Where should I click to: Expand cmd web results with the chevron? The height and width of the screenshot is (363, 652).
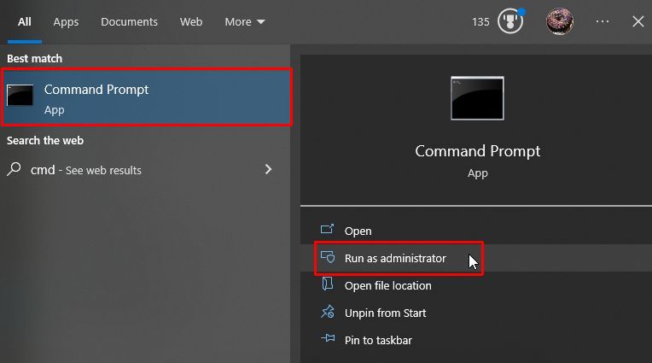tap(268, 169)
